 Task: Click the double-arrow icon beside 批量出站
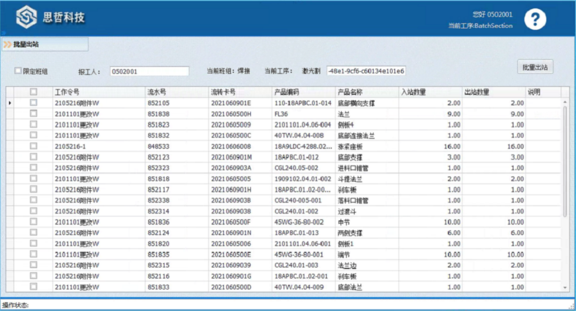(7, 44)
